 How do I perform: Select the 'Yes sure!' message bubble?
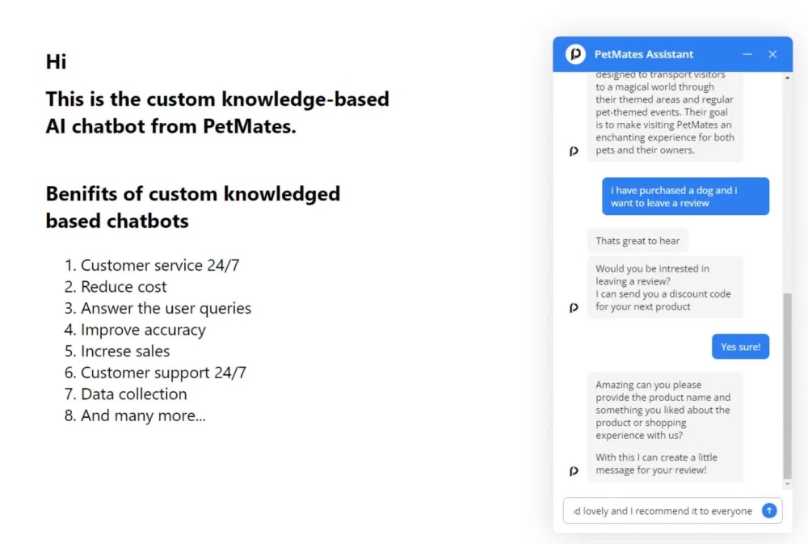tap(740, 346)
